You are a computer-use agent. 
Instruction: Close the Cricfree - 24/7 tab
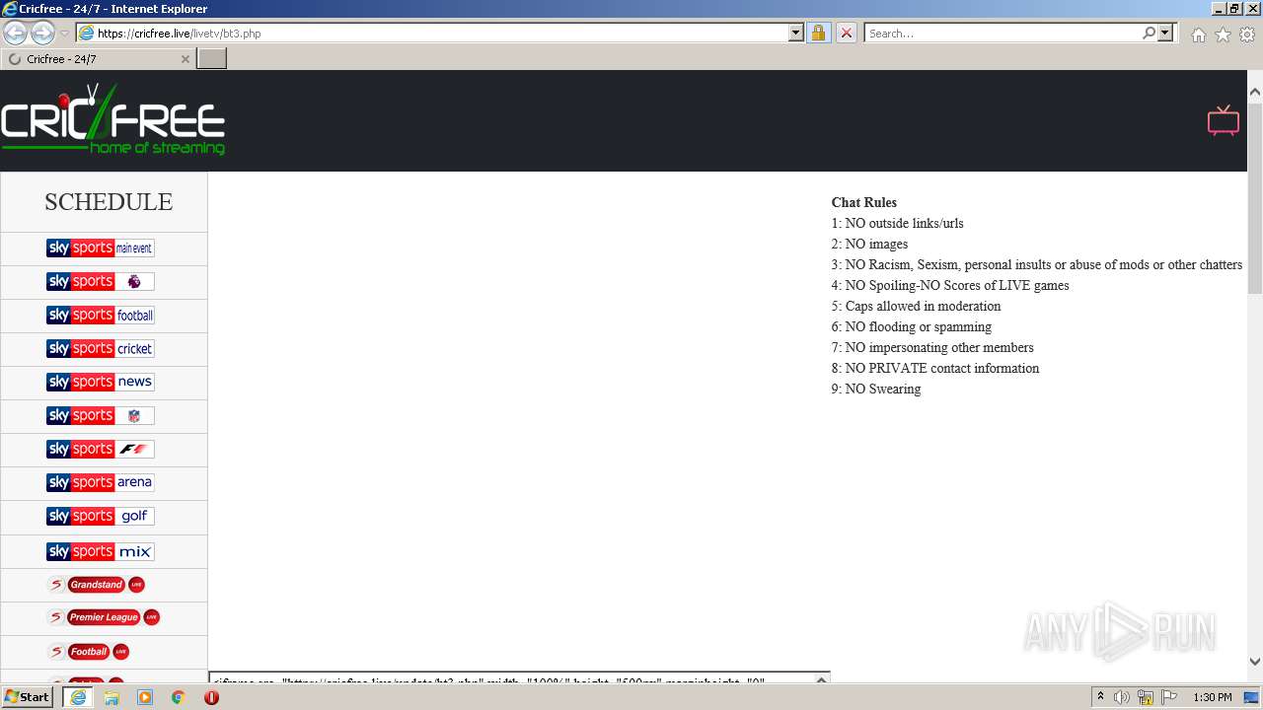pos(185,59)
